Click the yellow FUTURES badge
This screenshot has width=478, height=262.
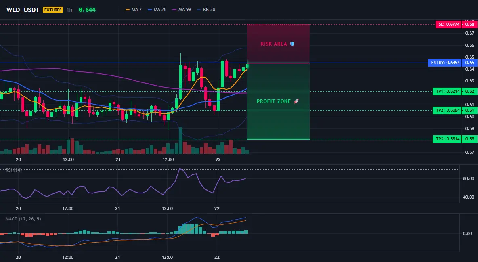click(53, 10)
